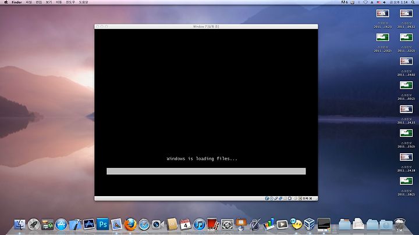Click the Windows loading files progress bar

(206, 171)
